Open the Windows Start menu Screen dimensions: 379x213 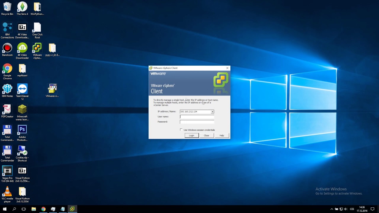5,209
